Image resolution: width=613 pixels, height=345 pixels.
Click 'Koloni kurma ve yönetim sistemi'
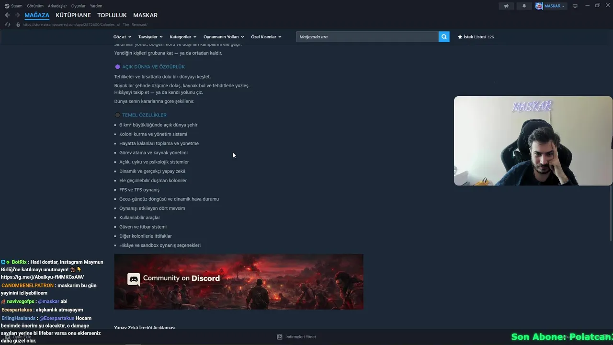pos(153,134)
